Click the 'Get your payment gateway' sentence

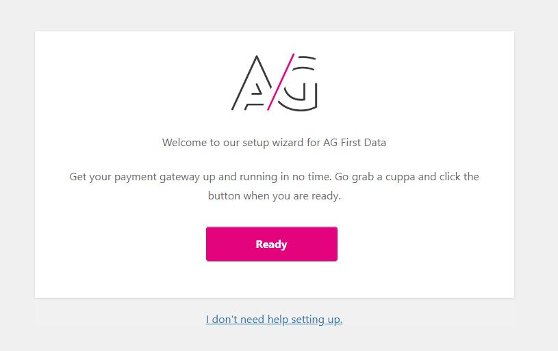coord(274,186)
